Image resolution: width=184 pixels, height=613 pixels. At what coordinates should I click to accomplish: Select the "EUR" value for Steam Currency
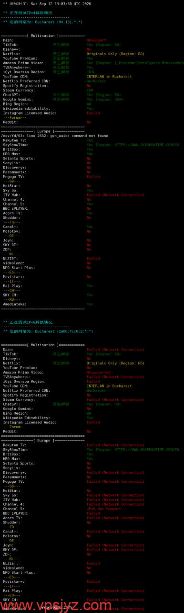click(90, 90)
